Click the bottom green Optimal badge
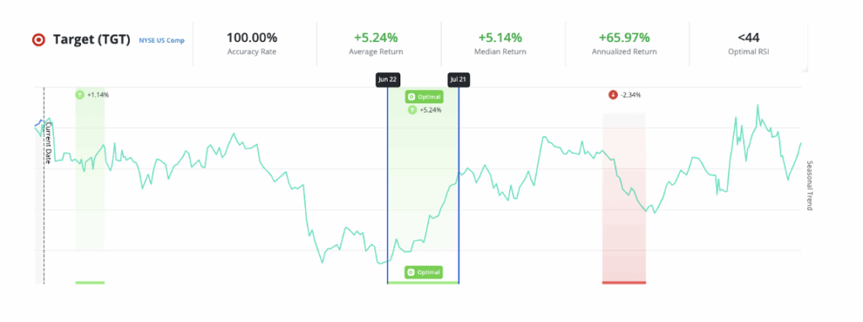The height and width of the screenshot is (322, 863). (x=425, y=272)
